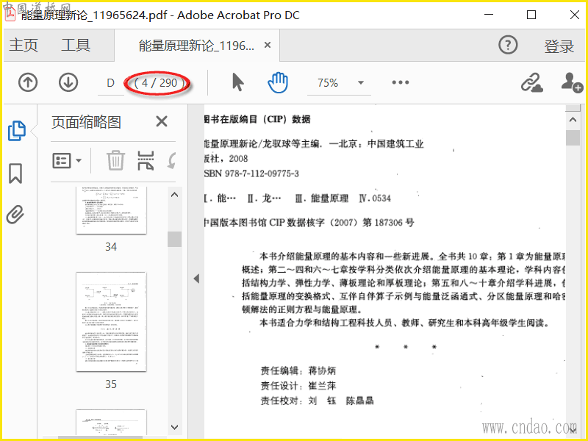Screen dimensions: 588x441
Task: Go to next page with down arrow
Action: pos(68,82)
